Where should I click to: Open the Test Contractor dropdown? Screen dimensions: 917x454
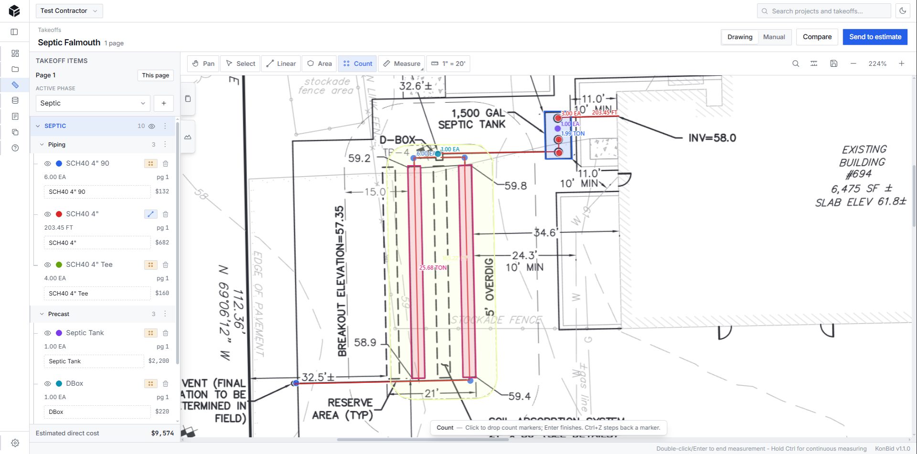point(69,11)
